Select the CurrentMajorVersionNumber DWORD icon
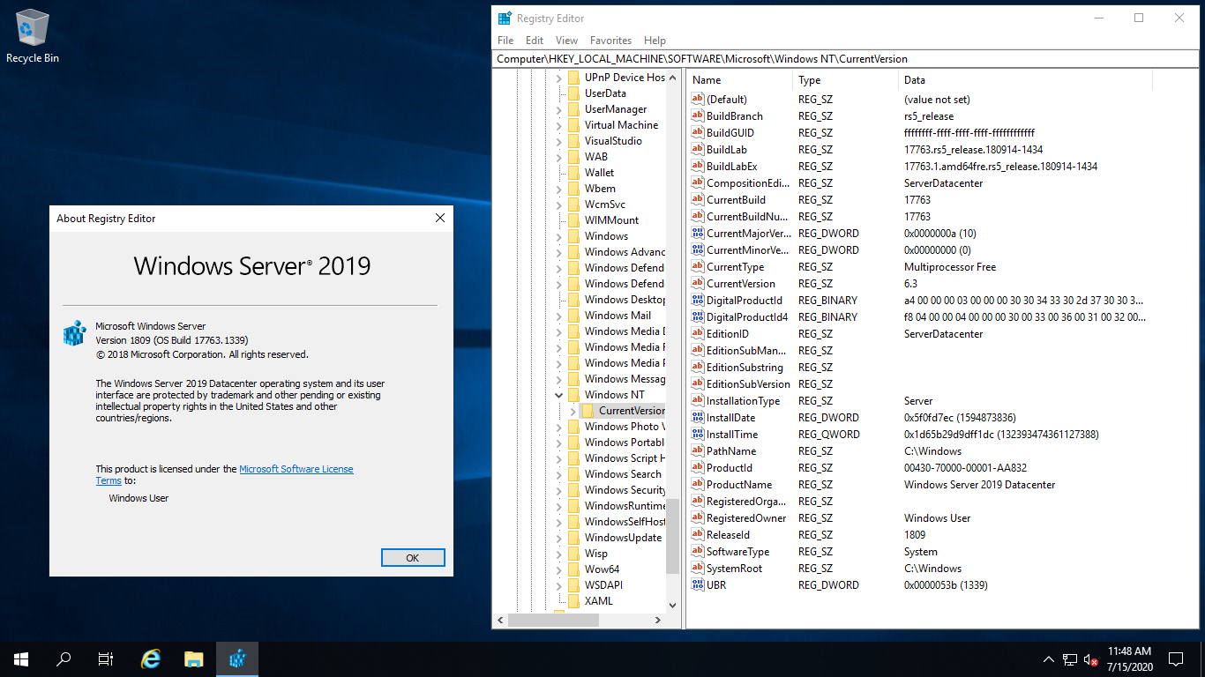The image size is (1205, 677). click(x=698, y=234)
